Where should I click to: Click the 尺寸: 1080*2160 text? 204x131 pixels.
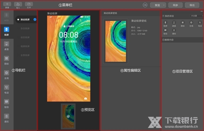[x=139, y=31]
